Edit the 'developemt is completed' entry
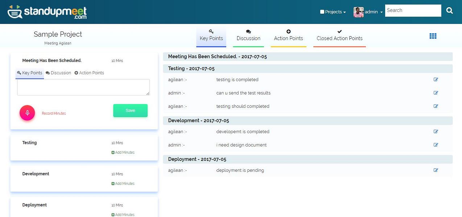This screenshot has height=217, width=462. [436, 132]
